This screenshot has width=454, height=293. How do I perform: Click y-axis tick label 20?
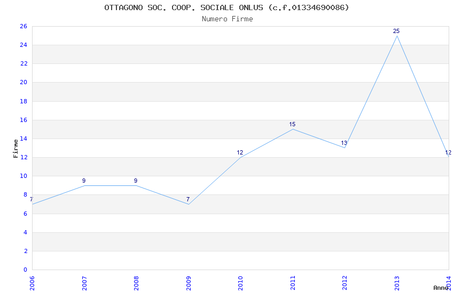click(x=24, y=82)
